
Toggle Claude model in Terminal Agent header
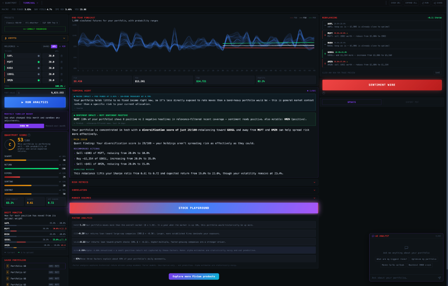pos(311,91)
